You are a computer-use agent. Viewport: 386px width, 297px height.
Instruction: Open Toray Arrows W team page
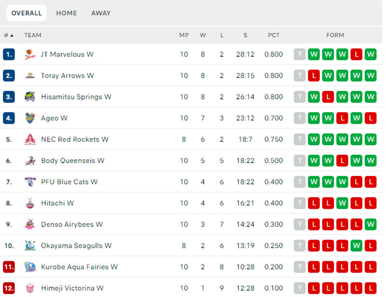[67, 76]
